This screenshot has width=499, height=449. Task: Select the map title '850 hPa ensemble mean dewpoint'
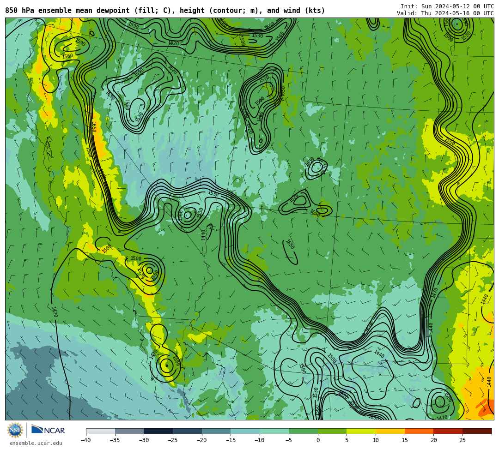(67, 11)
